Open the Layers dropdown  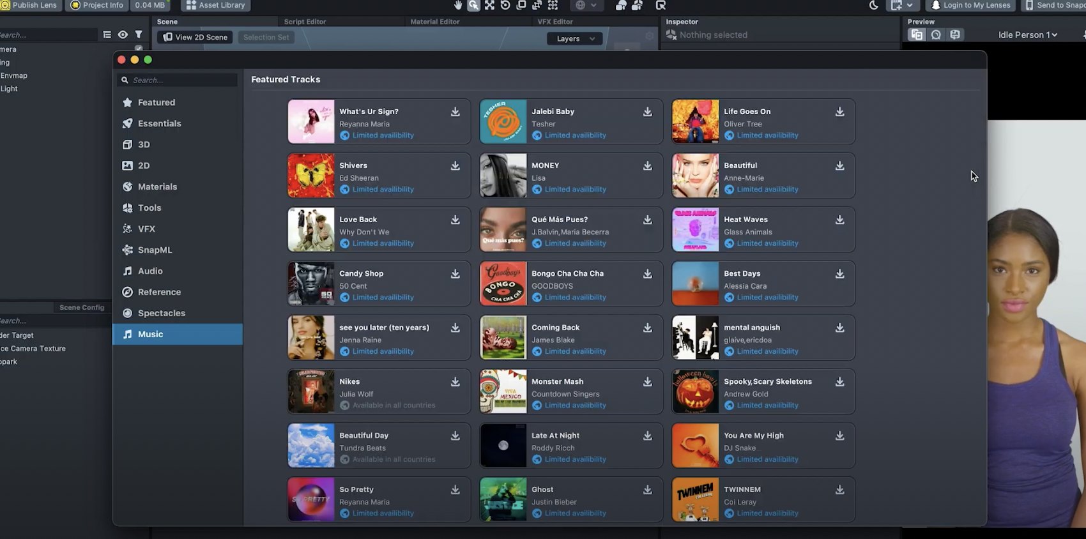coord(575,38)
